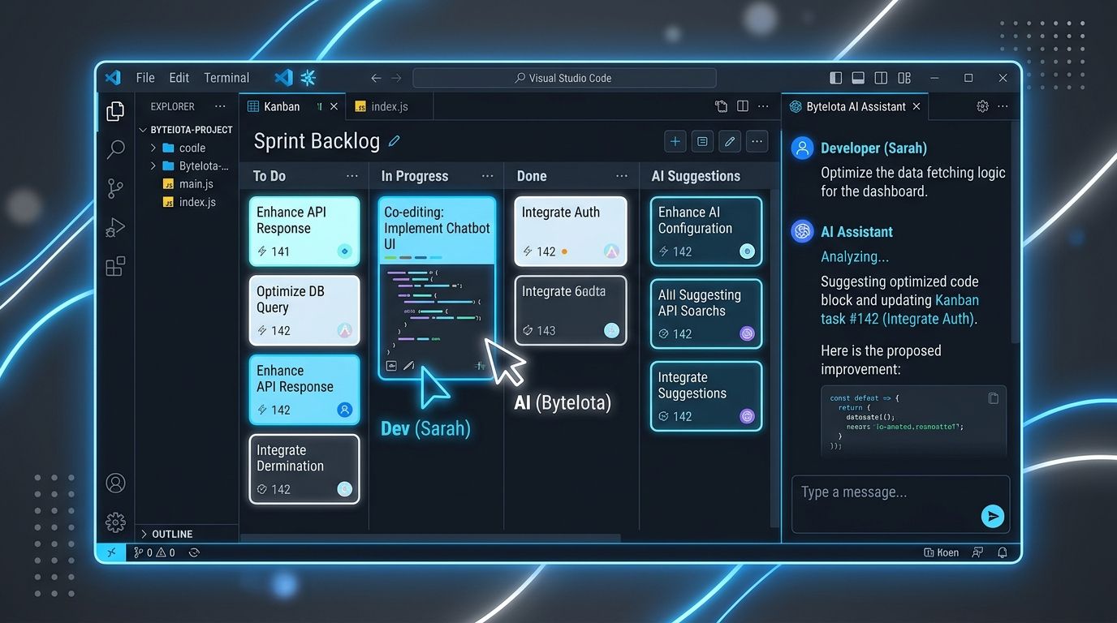
Task: Open the Extensions view icon
Action: tap(116, 266)
